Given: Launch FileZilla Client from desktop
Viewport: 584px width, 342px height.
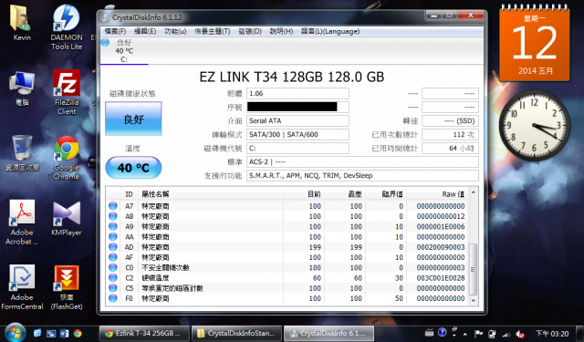Looking at the screenshot, I should point(67,92).
